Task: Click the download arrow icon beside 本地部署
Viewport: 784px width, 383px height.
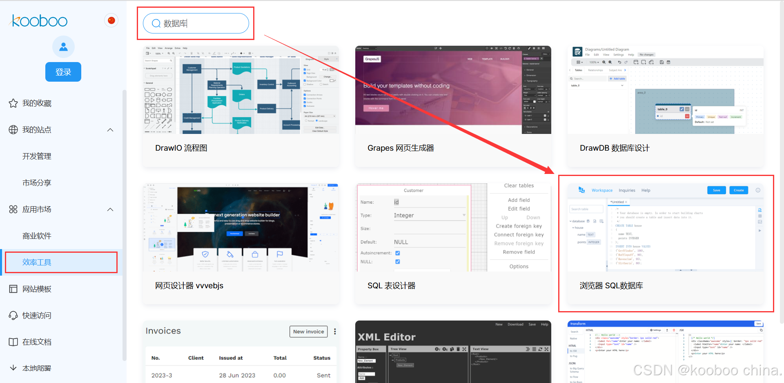Action: (13, 368)
